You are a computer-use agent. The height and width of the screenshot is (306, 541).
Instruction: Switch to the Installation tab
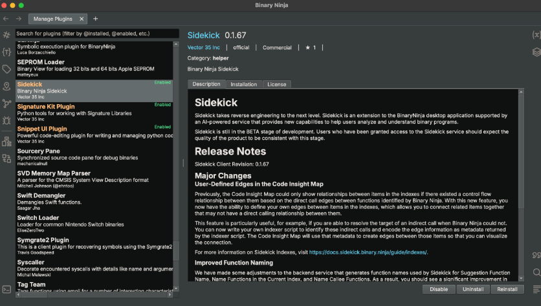[243, 84]
